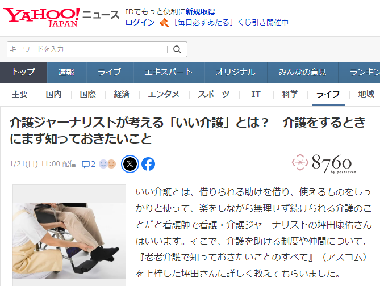Open the 速報 navigation tab
Image resolution: width=380 pixels, height=286 pixels.
click(66, 73)
